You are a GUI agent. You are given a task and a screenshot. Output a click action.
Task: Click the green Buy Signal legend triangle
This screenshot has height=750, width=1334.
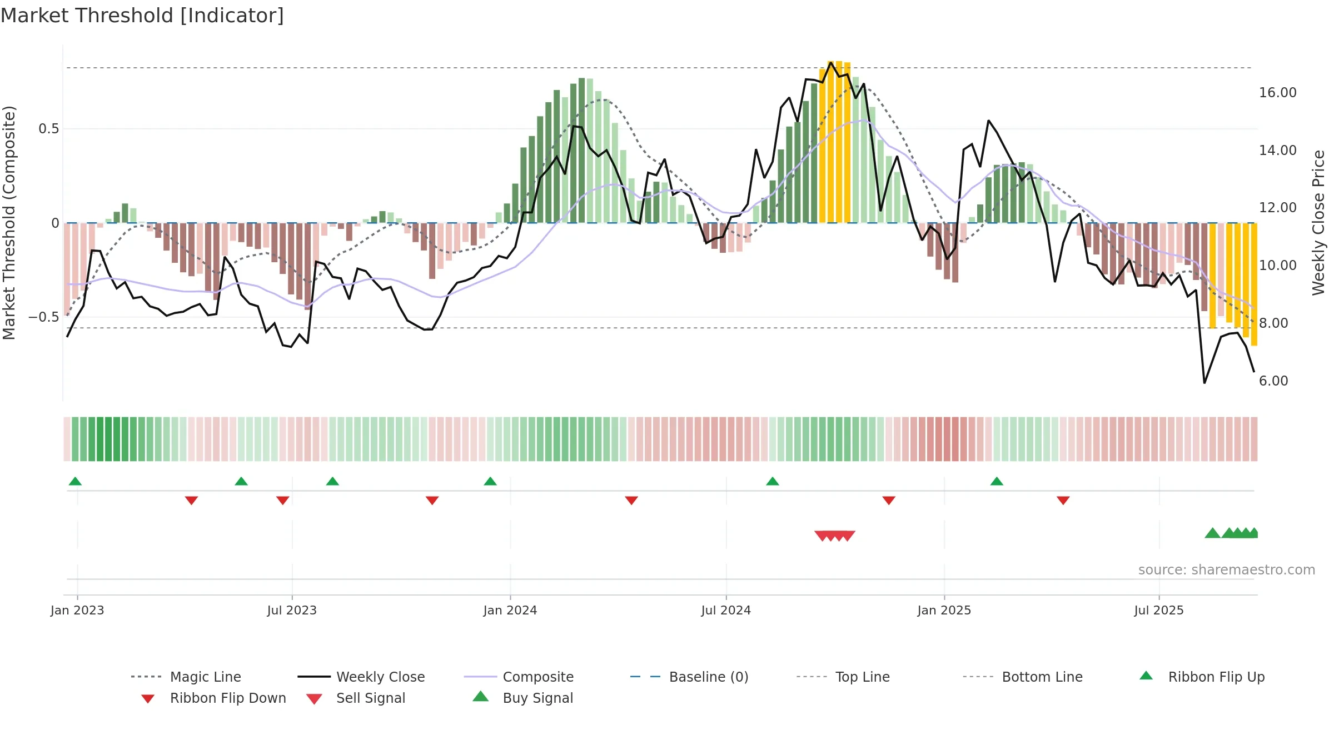click(x=480, y=696)
